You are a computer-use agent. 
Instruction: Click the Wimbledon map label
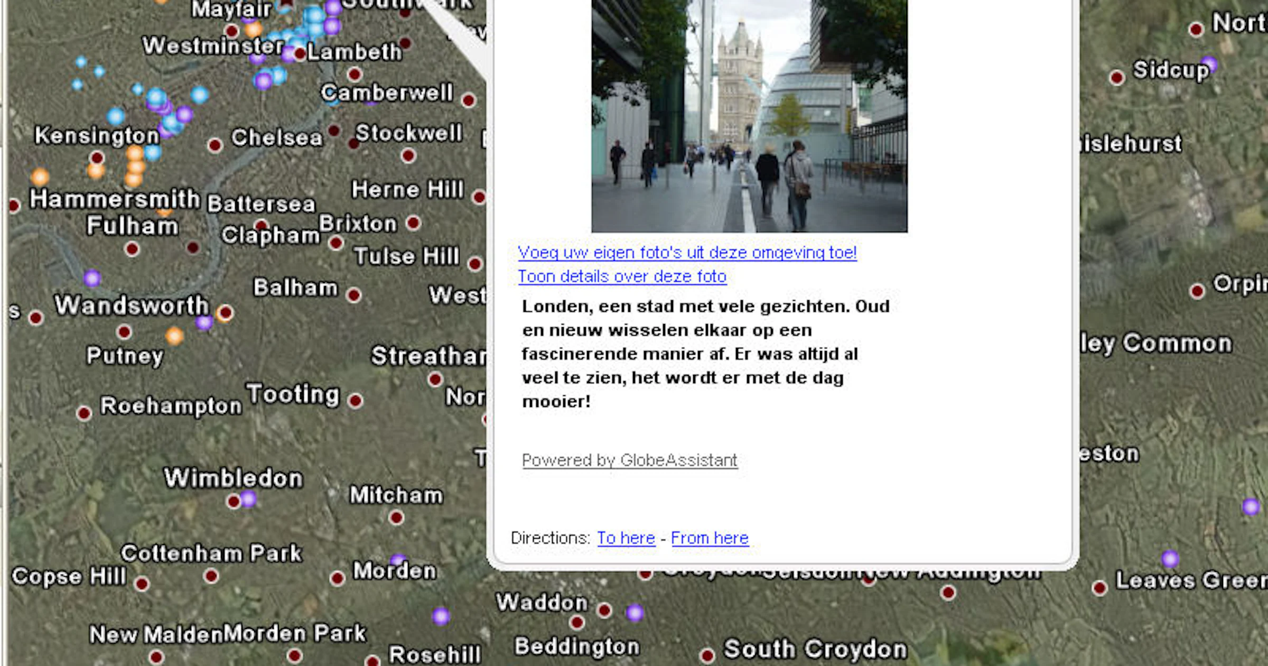[x=234, y=478]
